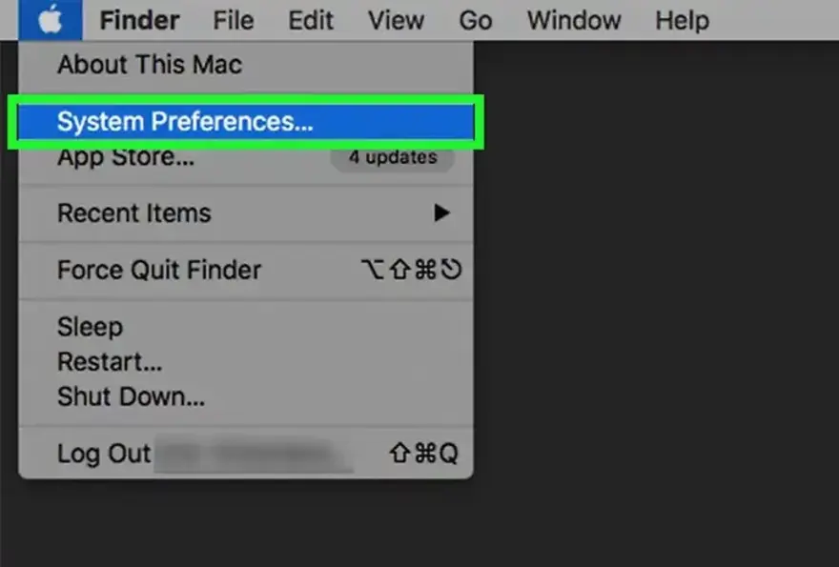Open the Window menu
The height and width of the screenshot is (567, 839).
[x=574, y=20]
